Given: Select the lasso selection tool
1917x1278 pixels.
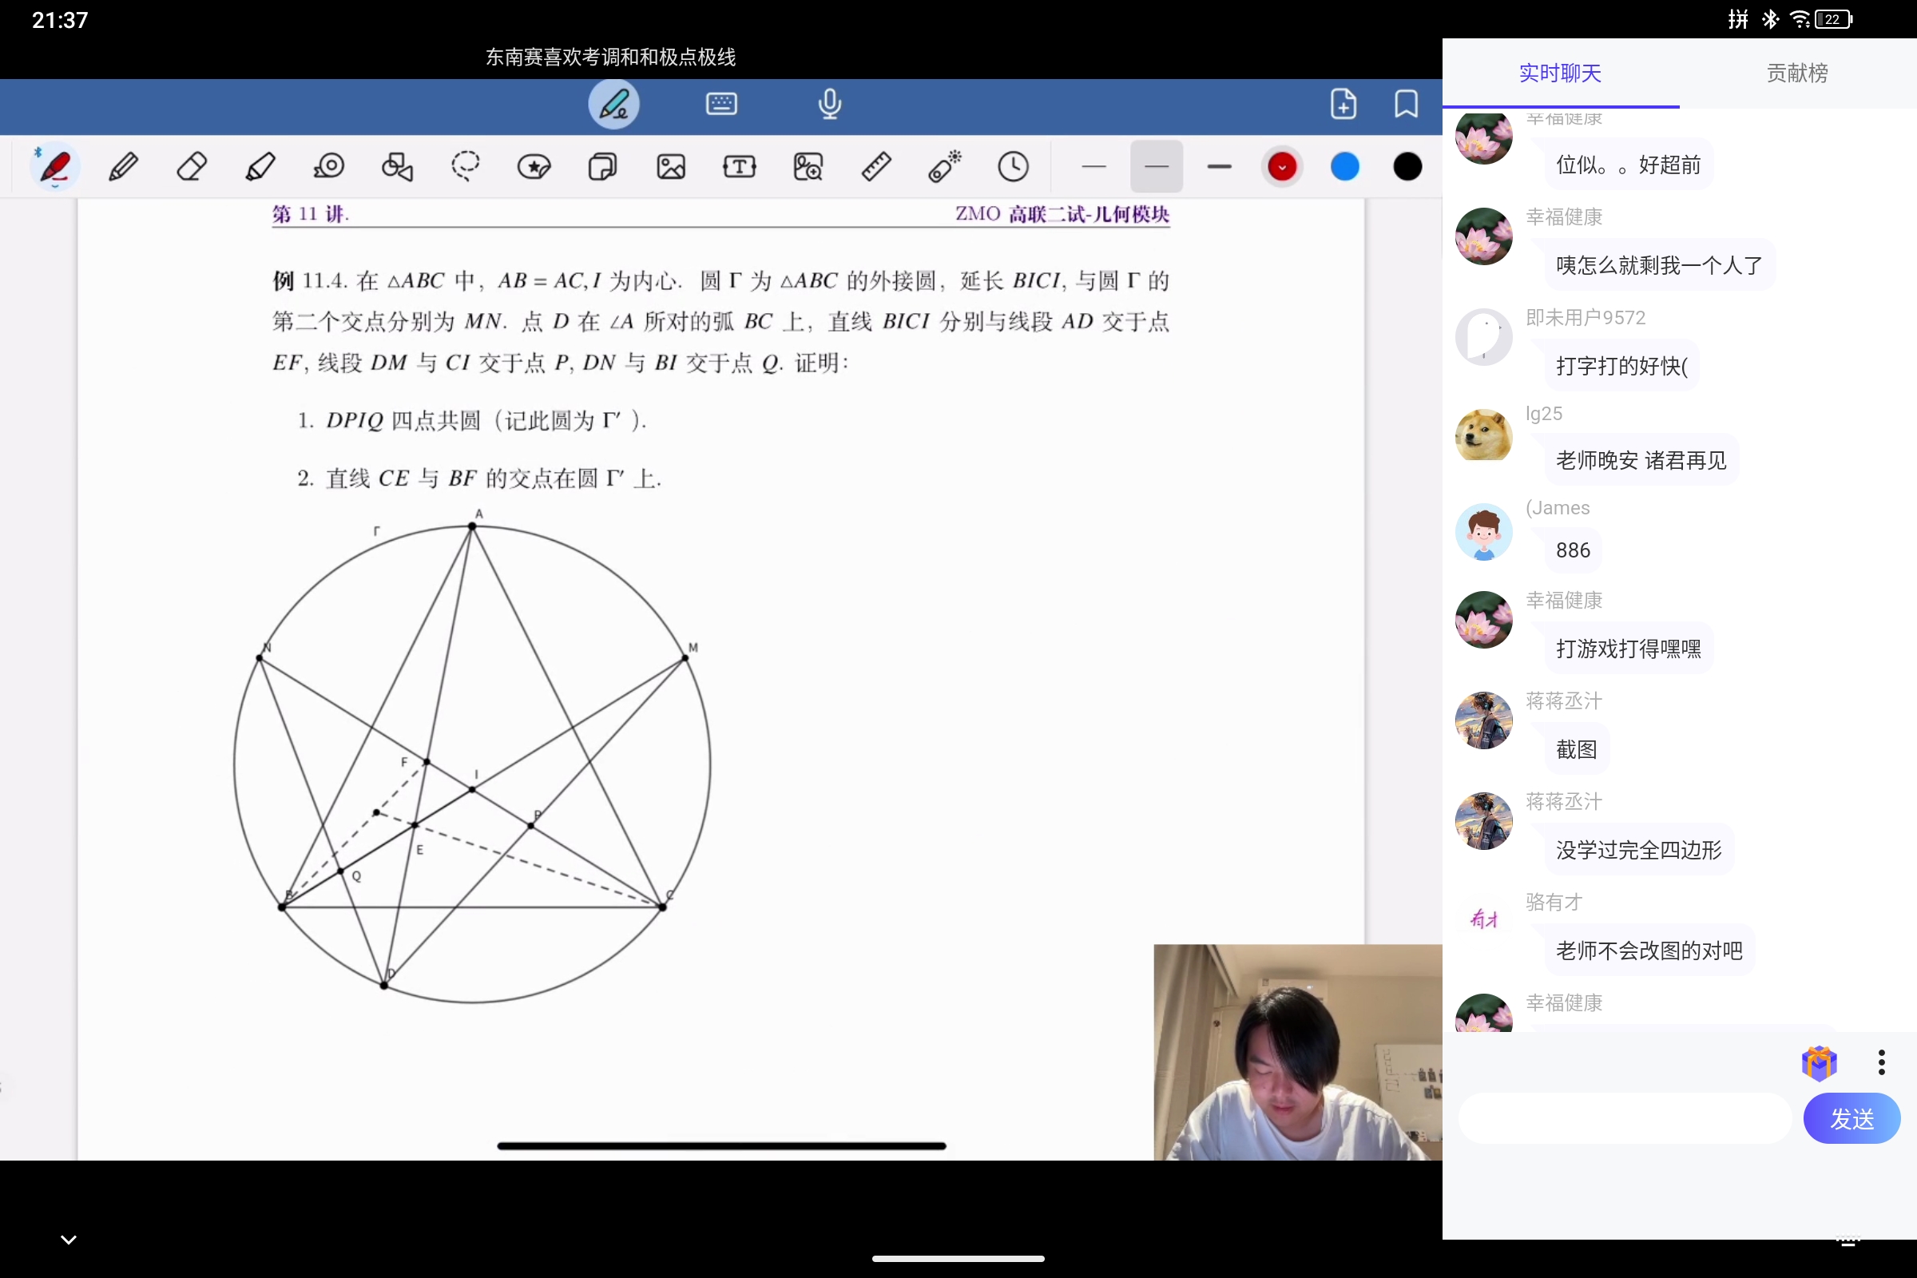Looking at the screenshot, I should point(466,167).
